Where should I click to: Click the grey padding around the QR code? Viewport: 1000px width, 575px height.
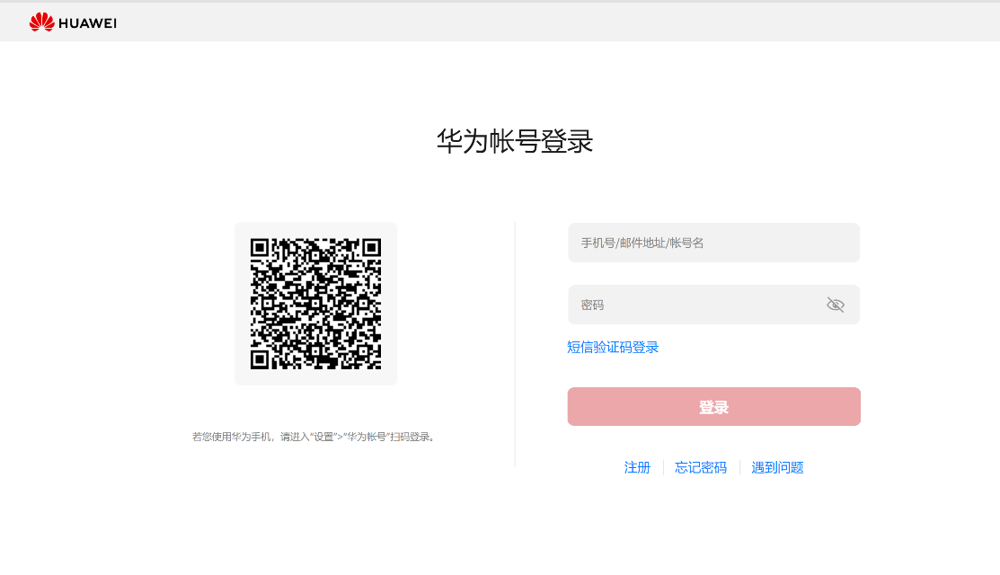tap(242, 304)
